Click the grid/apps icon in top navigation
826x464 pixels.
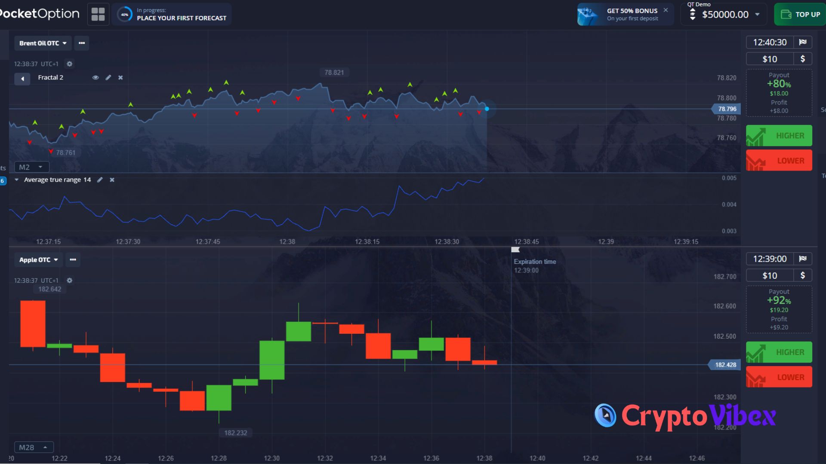98,14
